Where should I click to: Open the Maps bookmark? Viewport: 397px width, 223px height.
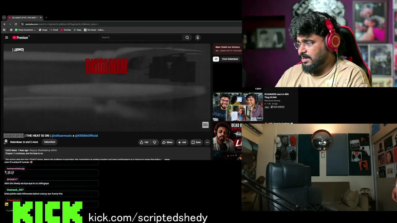coord(77,30)
